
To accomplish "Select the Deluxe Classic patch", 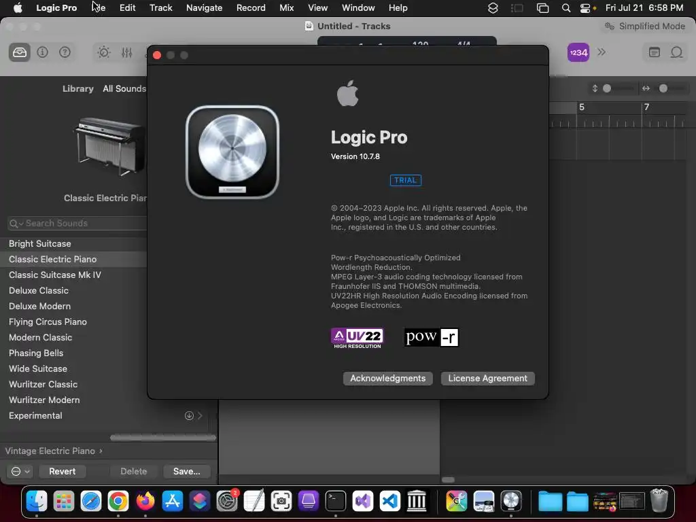I will pyautogui.click(x=73, y=290).
